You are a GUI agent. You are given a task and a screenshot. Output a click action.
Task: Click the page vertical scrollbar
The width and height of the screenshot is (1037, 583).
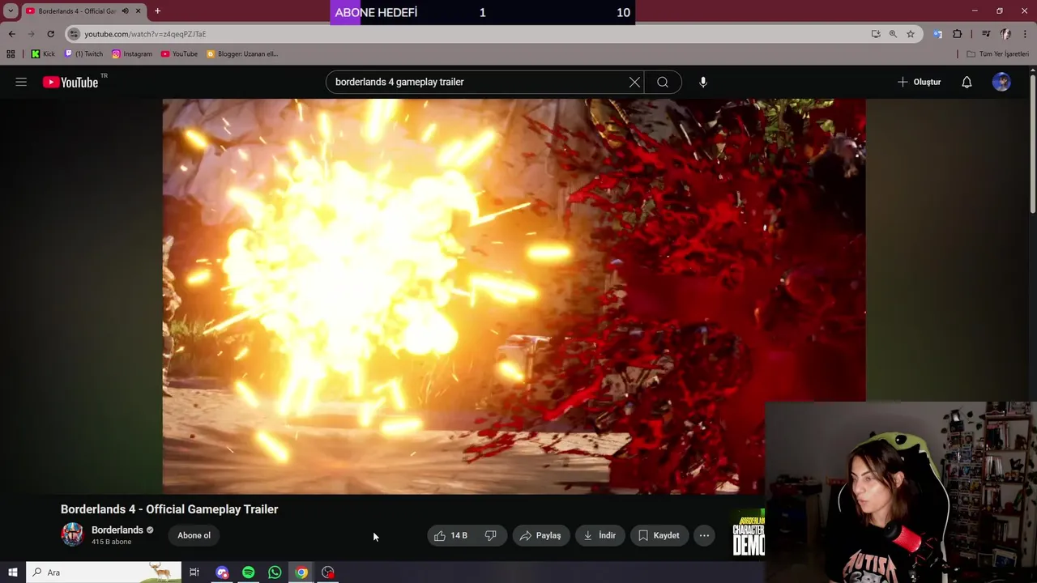pyautogui.click(x=1032, y=146)
